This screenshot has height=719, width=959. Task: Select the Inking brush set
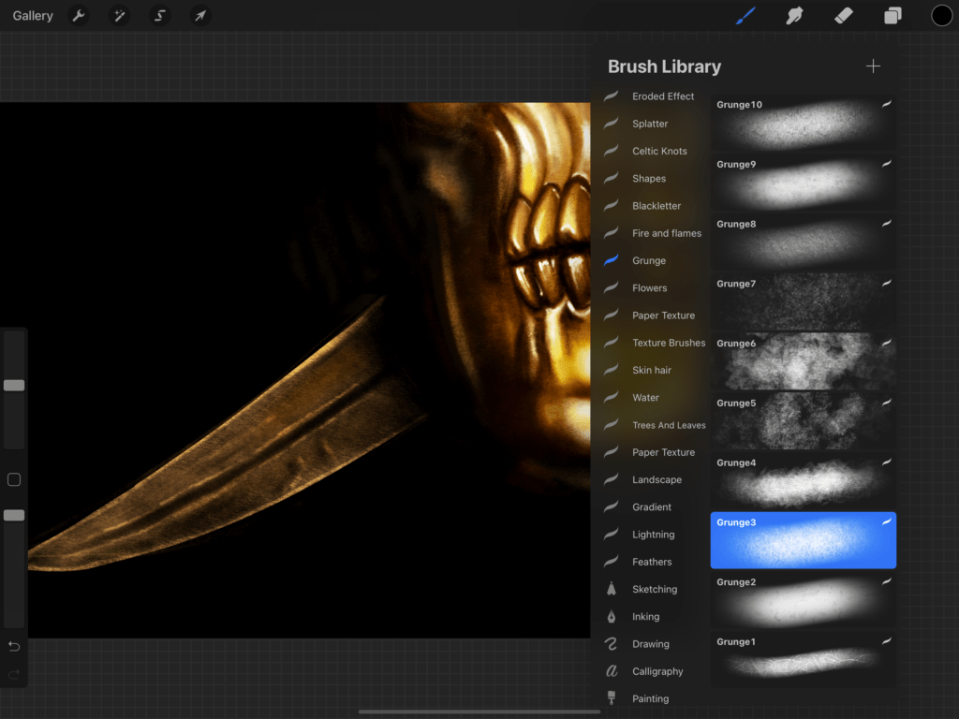645,617
